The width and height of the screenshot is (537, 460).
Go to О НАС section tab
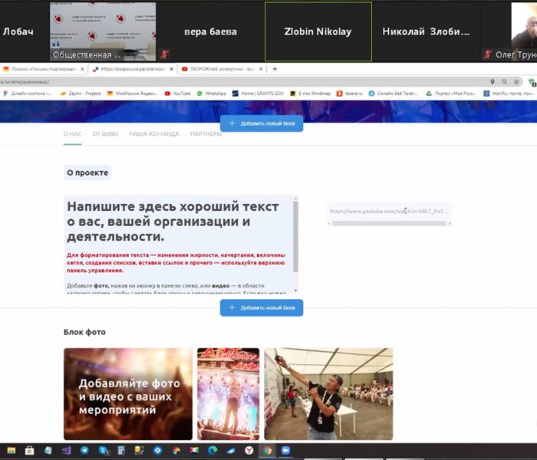pyautogui.click(x=72, y=134)
